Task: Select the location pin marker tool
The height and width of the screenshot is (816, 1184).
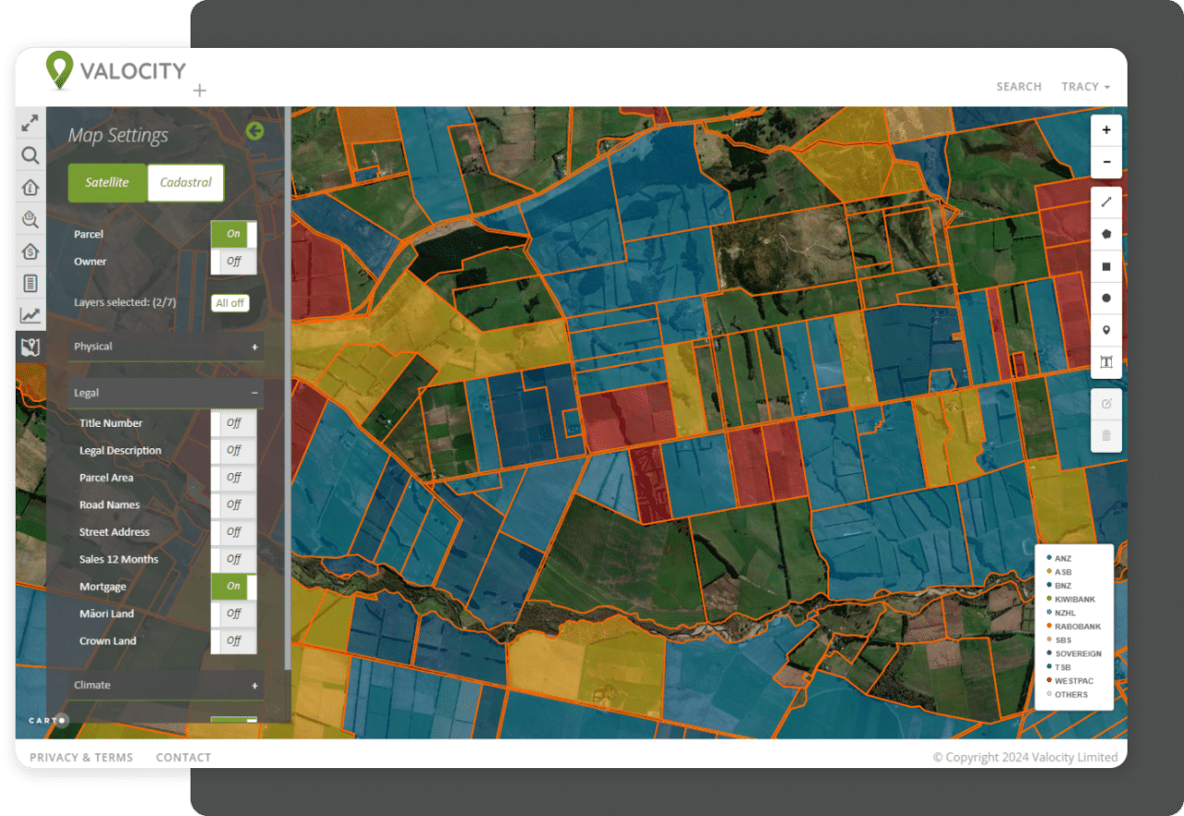Action: (x=1105, y=330)
